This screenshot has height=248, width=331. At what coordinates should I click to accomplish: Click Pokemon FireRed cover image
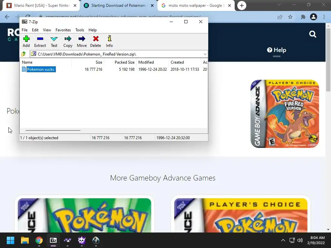284,114
